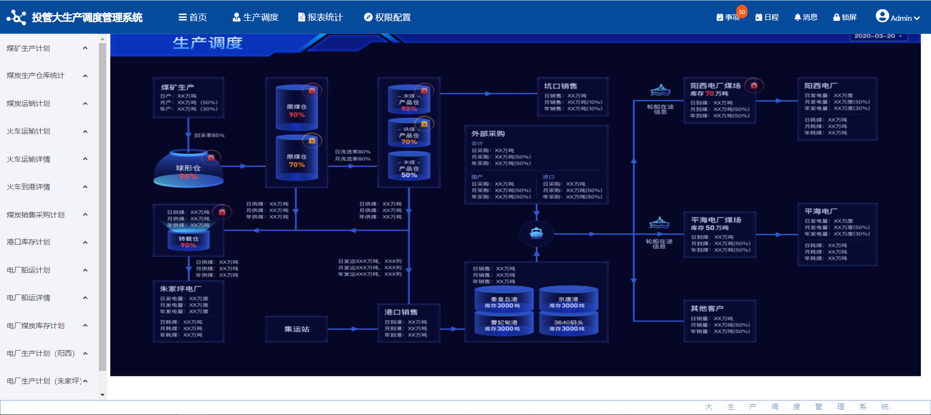
Task: Open the 日程 schedule
Action: [767, 17]
